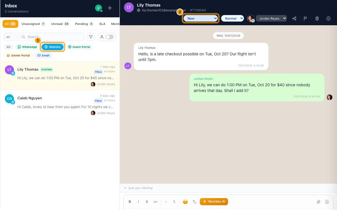Switch to the Pending tab
Image resolution: width=337 pixels, height=210 pixels.
[x=84, y=24]
